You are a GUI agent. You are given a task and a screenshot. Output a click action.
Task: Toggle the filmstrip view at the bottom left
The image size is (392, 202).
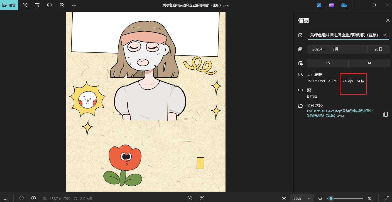coord(5,198)
